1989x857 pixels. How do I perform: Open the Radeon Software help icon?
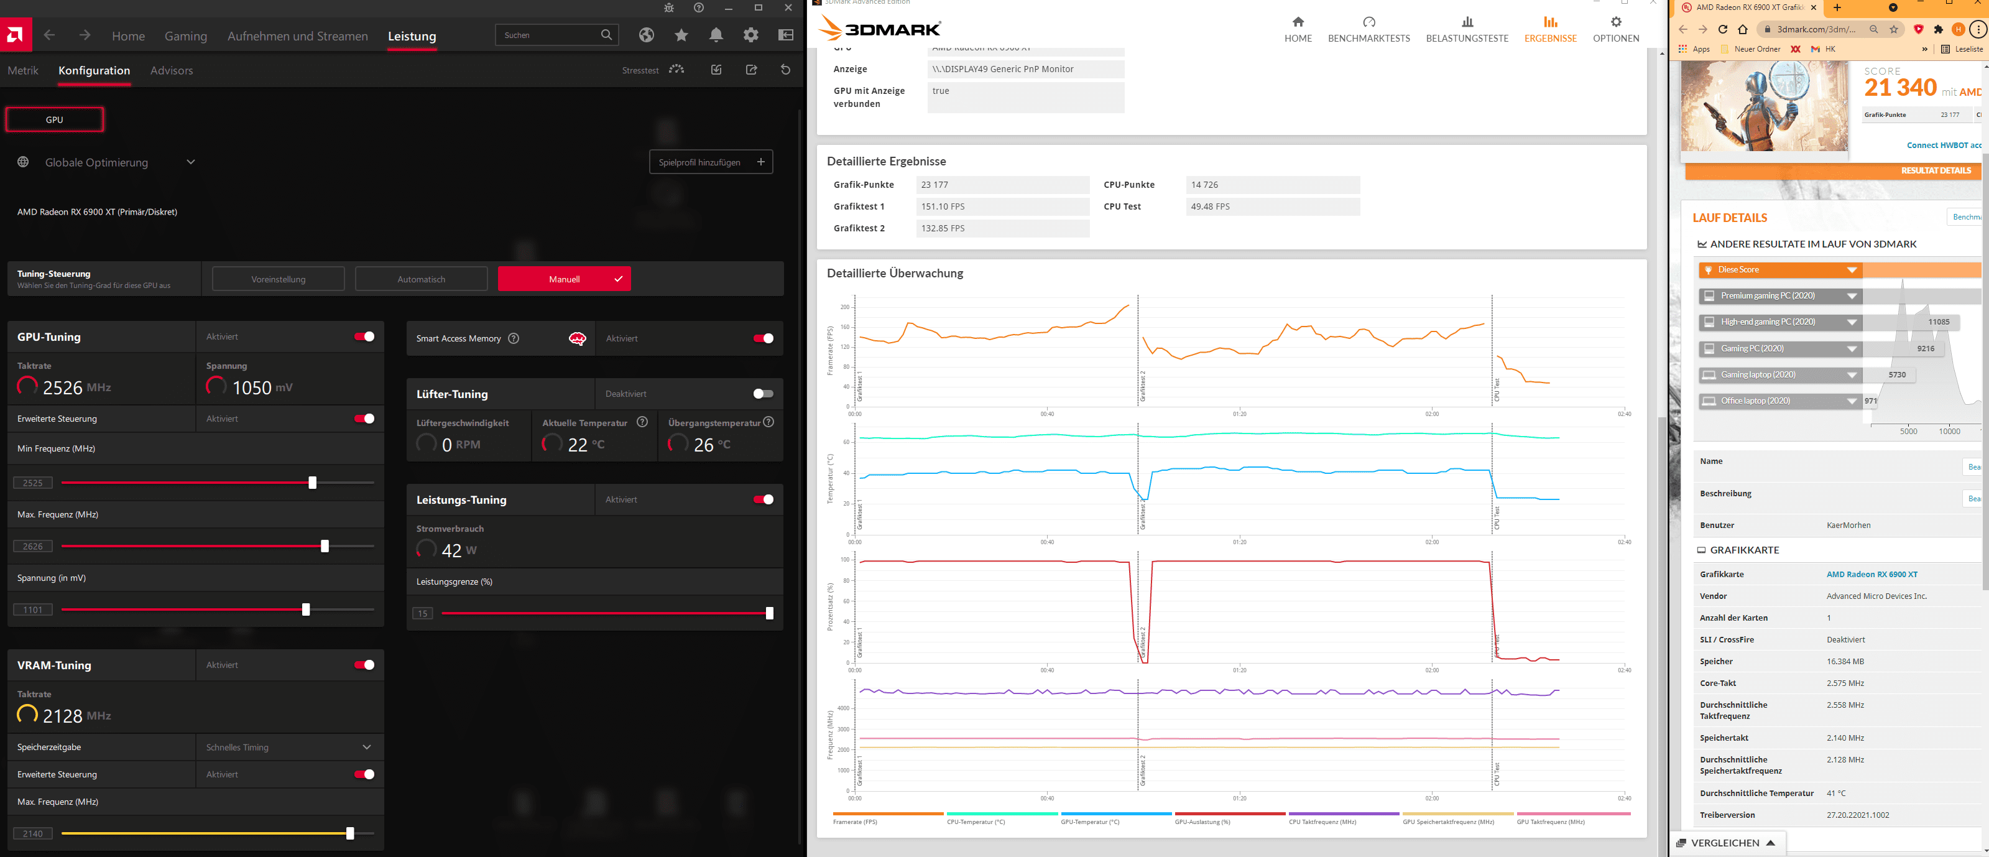[x=699, y=7]
